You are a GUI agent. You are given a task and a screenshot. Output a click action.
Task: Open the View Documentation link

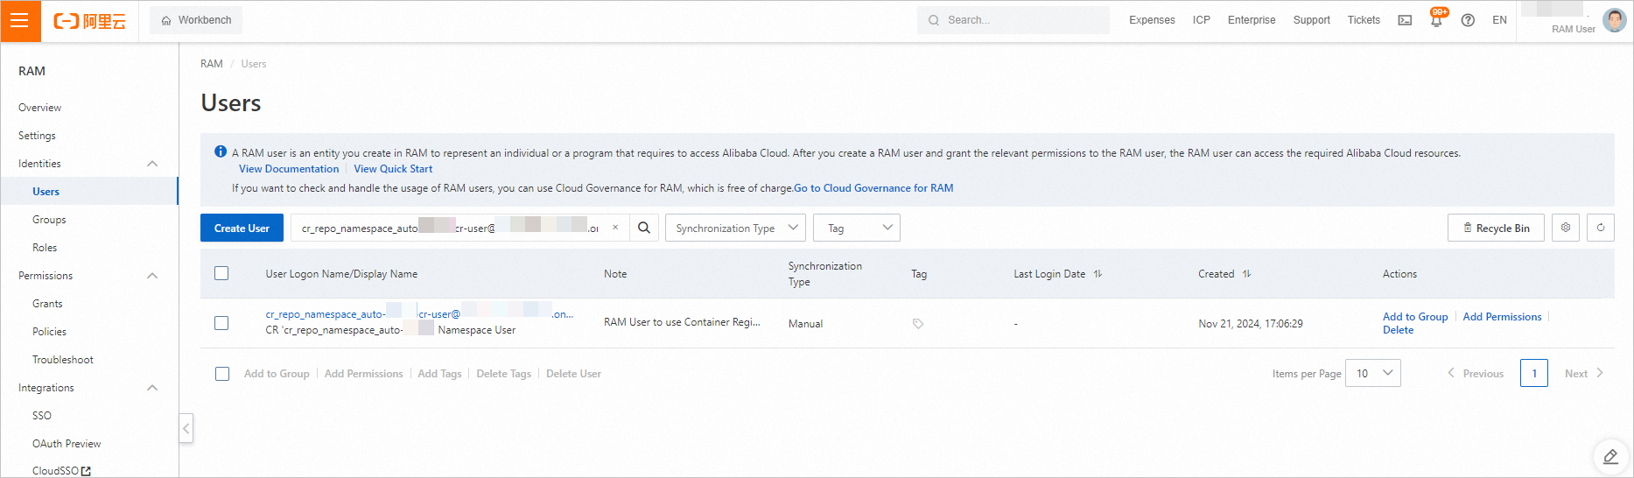tap(289, 169)
